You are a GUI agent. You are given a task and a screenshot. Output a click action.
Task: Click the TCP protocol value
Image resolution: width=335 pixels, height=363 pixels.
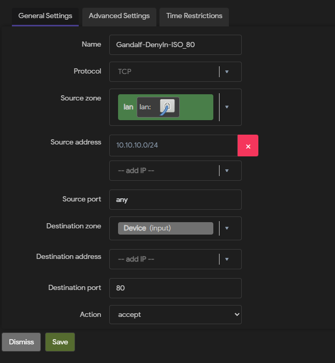(x=125, y=71)
